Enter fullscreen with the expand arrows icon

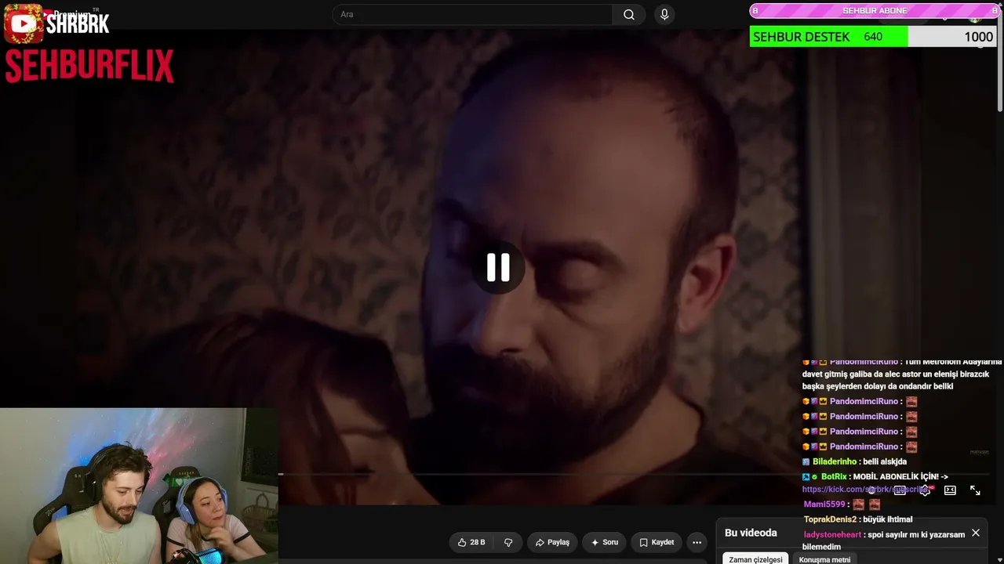coord(975,490)
